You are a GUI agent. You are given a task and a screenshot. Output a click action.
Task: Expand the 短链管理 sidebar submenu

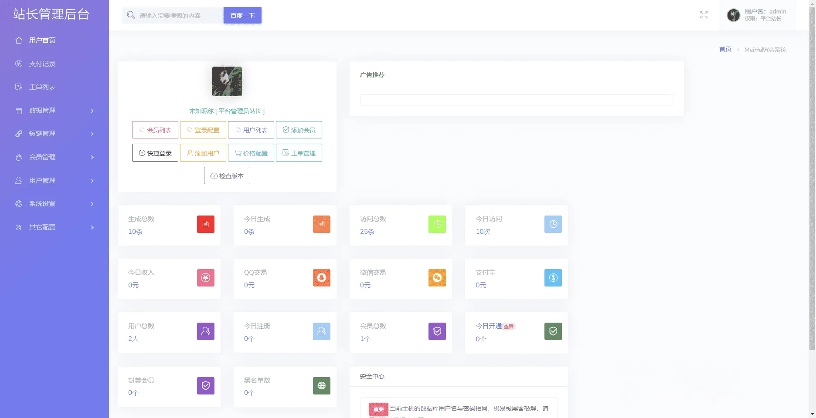point(54,134)
